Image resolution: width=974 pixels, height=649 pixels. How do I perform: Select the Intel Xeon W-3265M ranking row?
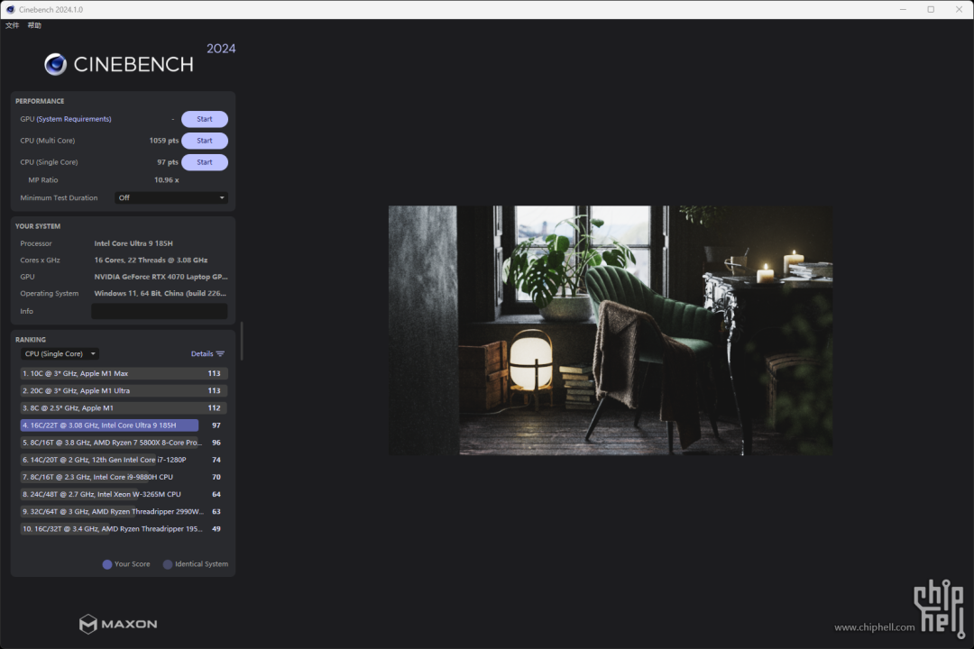[x=124, y=494]
